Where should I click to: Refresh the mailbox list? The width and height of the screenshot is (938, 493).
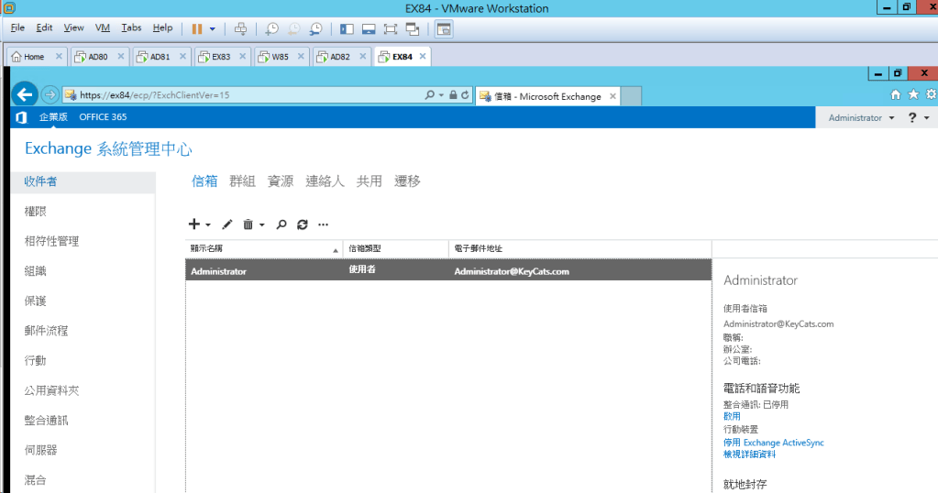(302, 225)
